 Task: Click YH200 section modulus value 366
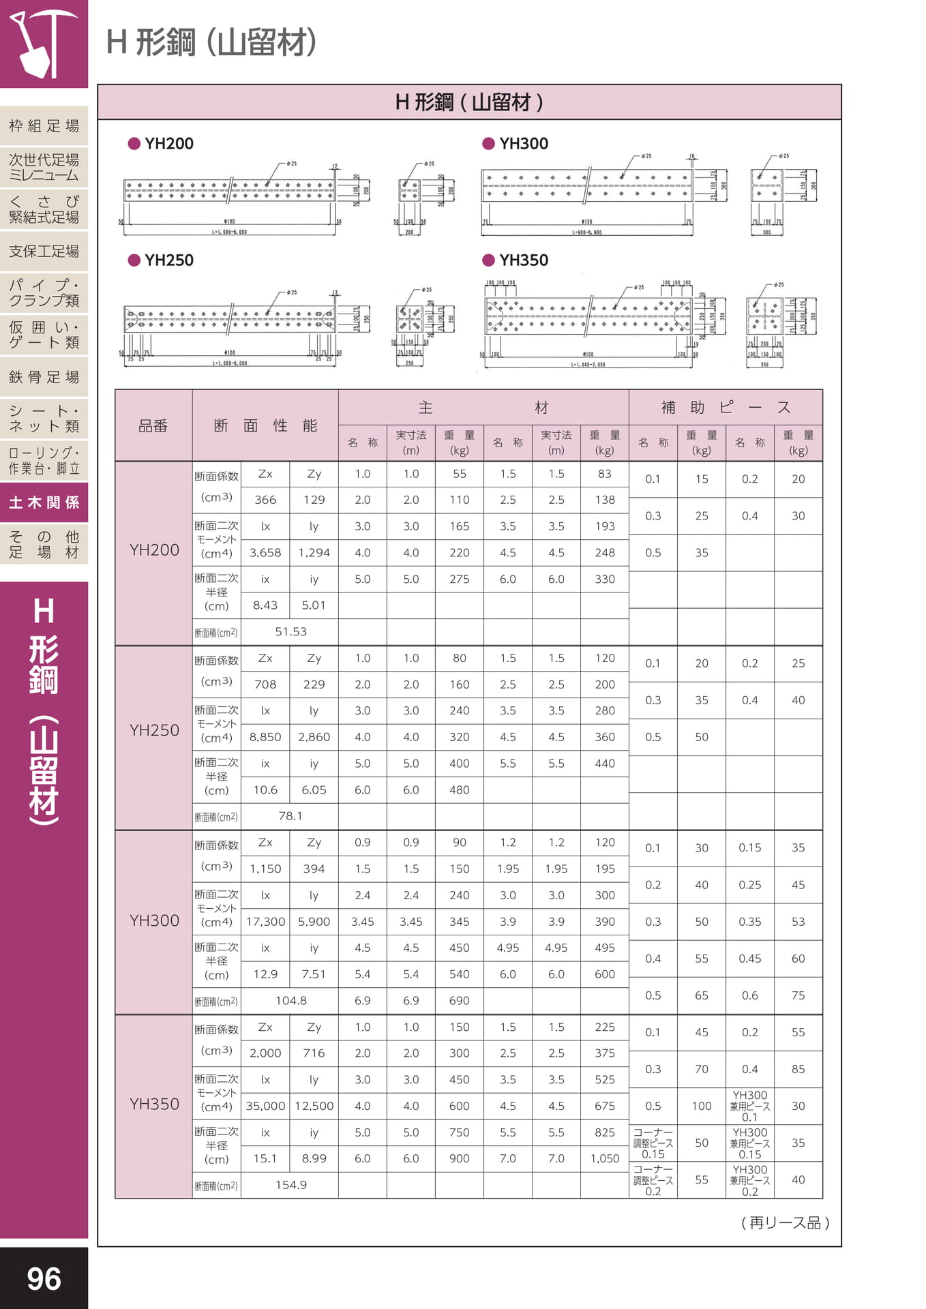(x=265, y=500)
